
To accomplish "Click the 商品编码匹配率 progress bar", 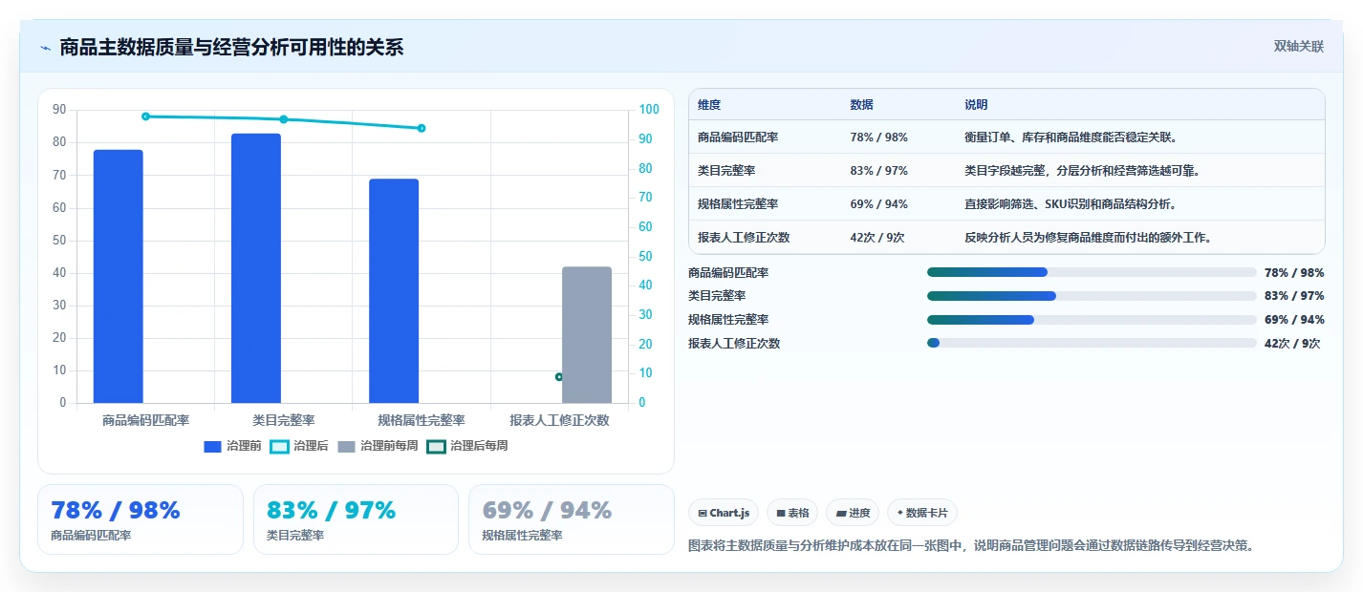I will click(1092, 272).
